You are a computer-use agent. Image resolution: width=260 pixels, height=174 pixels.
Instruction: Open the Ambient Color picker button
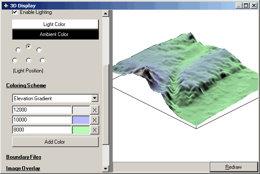(55, 34)
